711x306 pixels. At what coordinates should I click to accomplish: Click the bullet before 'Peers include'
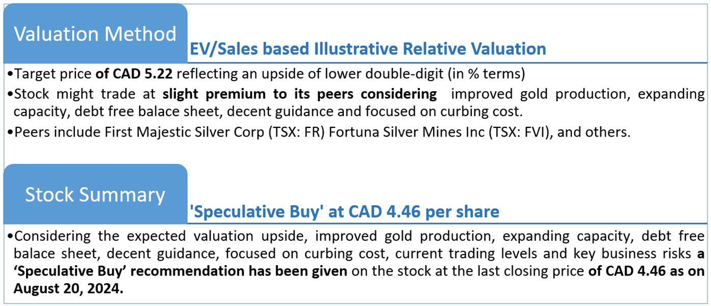10,132
